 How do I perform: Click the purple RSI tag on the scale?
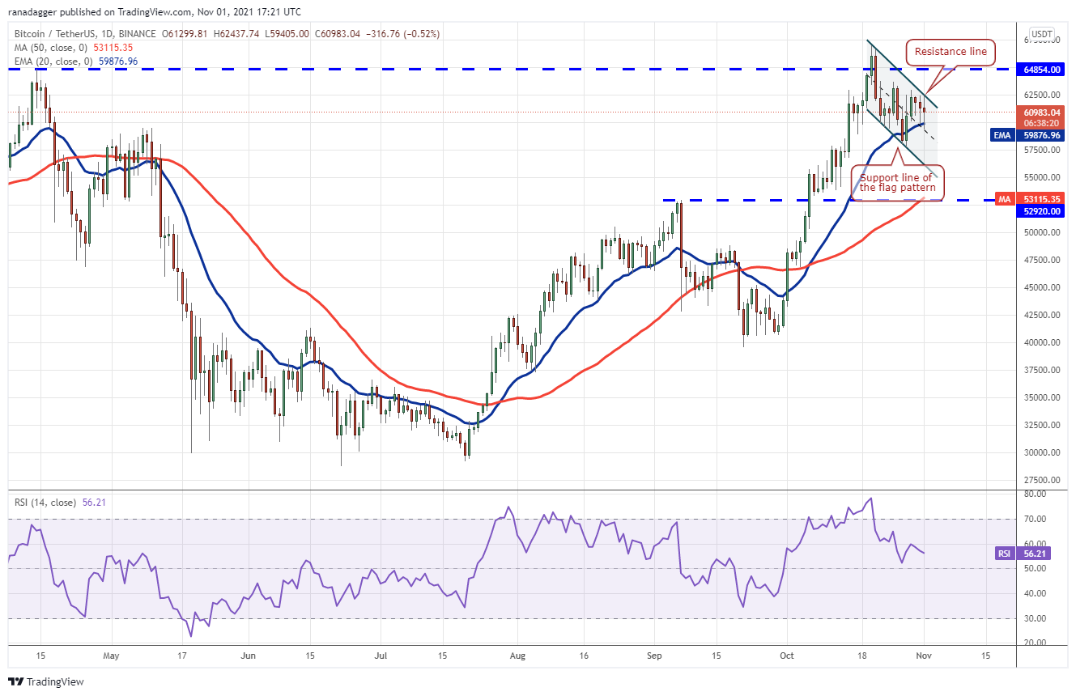1004,554
